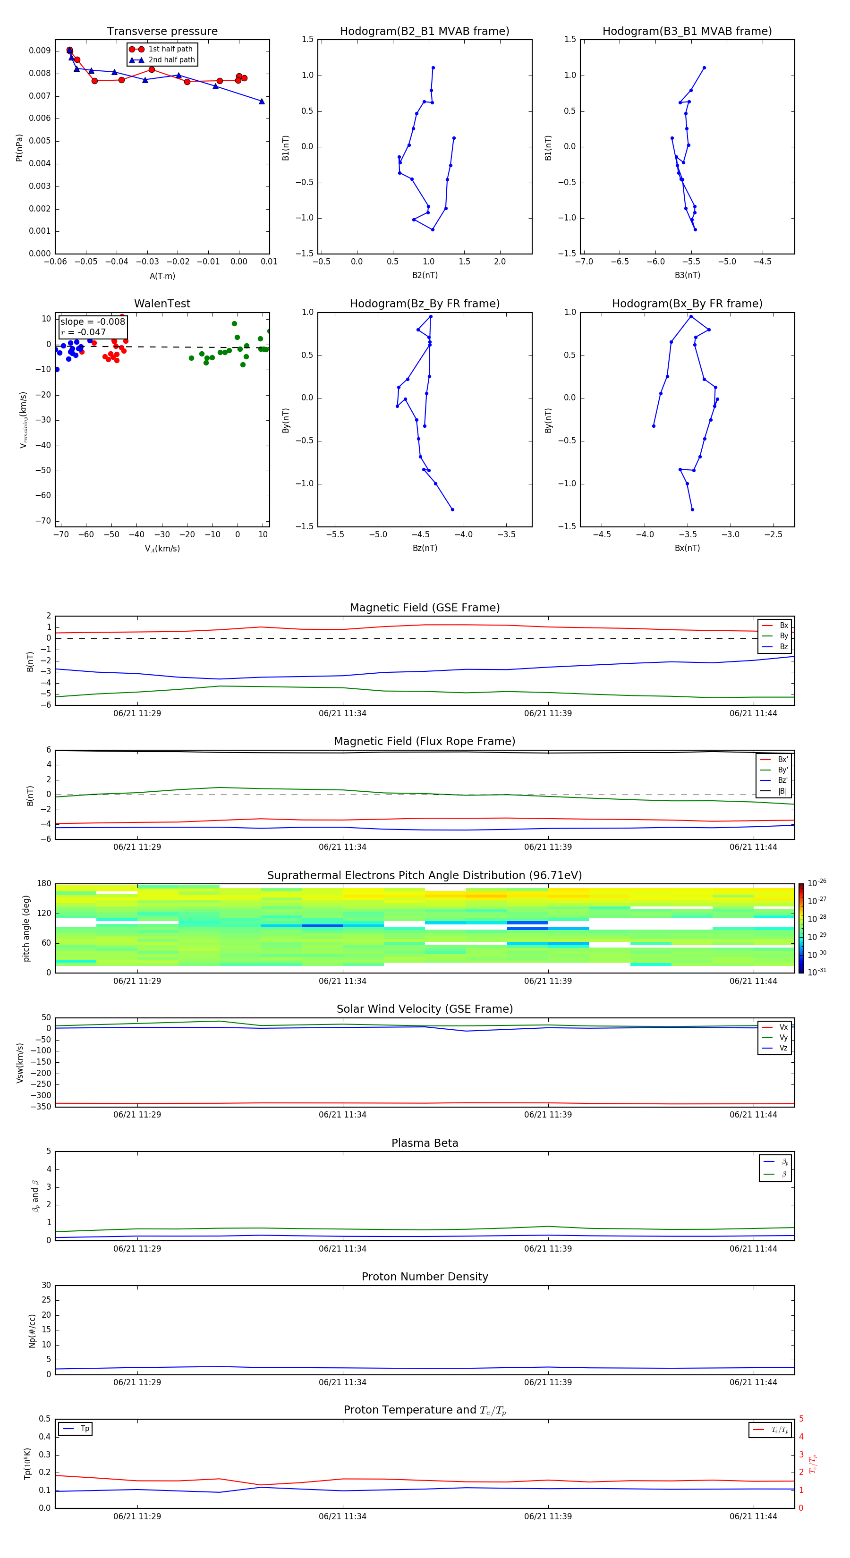Screen dimensions: 850x1558
Task: Click the 'Bz(nT)' axis label
Action: click(425, 548)
